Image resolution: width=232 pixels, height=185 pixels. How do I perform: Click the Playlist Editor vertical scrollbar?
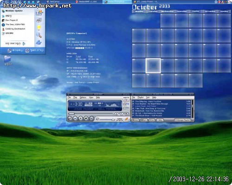pyautogui.click(x=193, y=109)
